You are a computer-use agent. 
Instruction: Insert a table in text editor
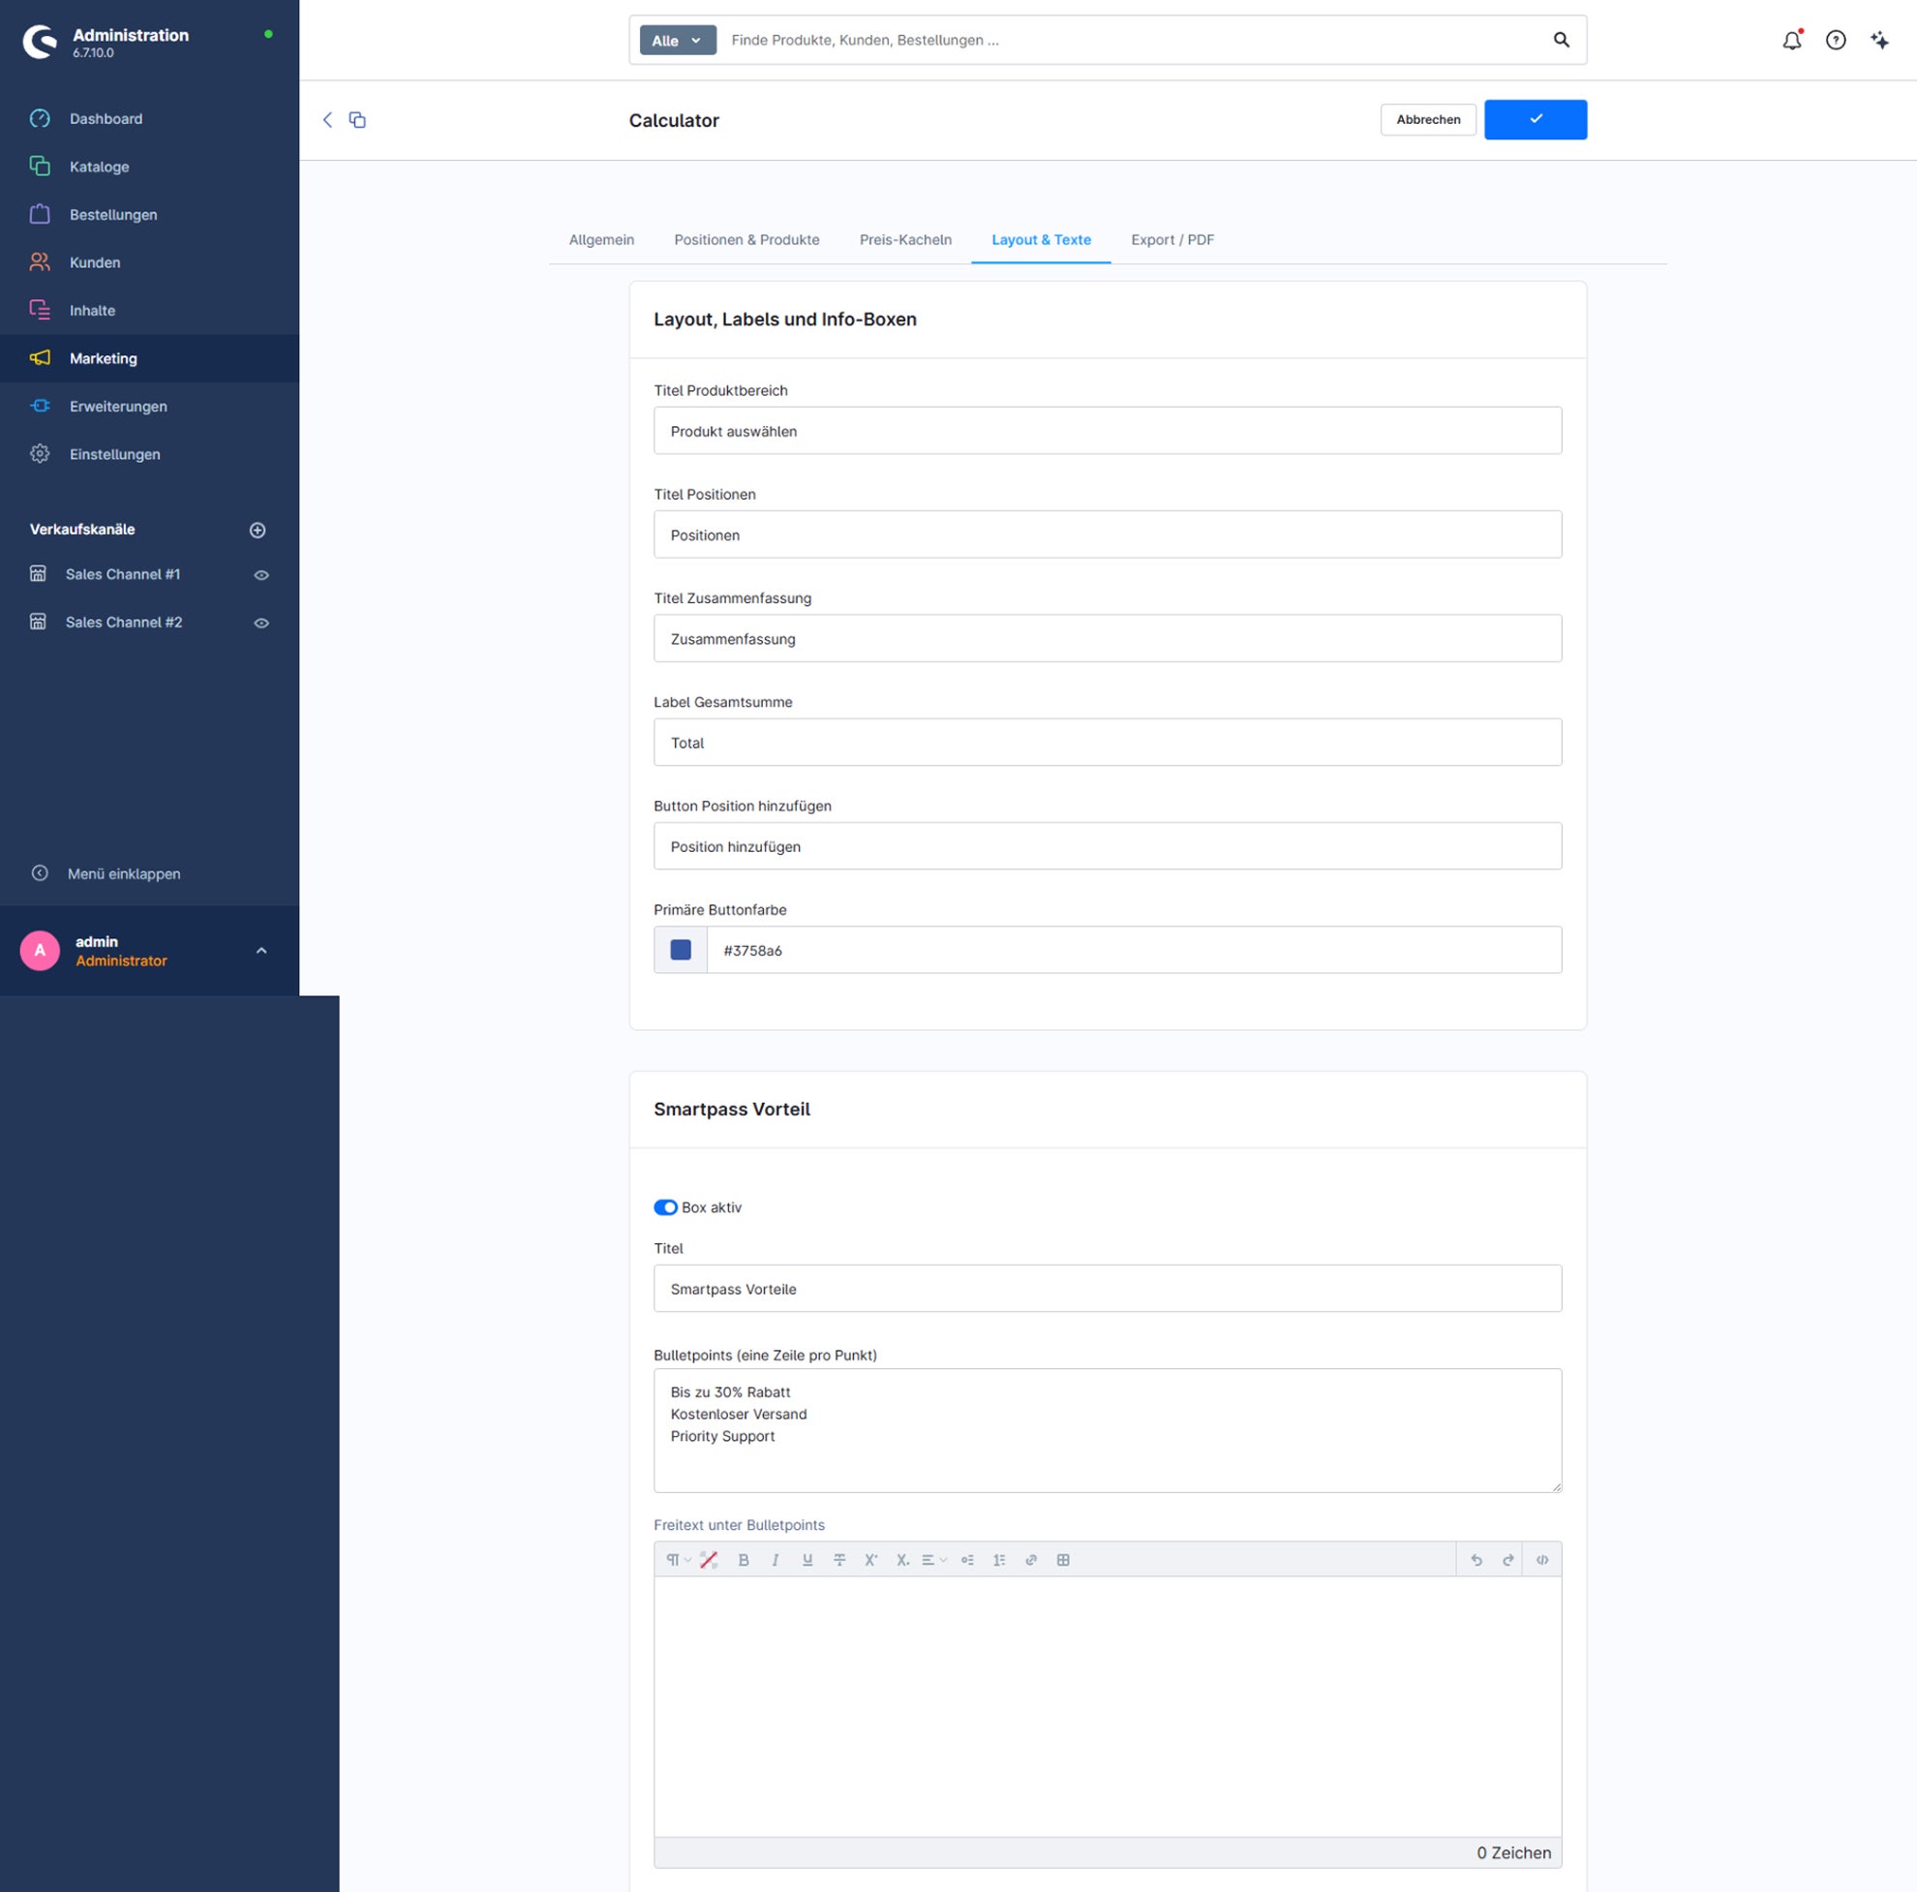[x=1063, y=1560]
